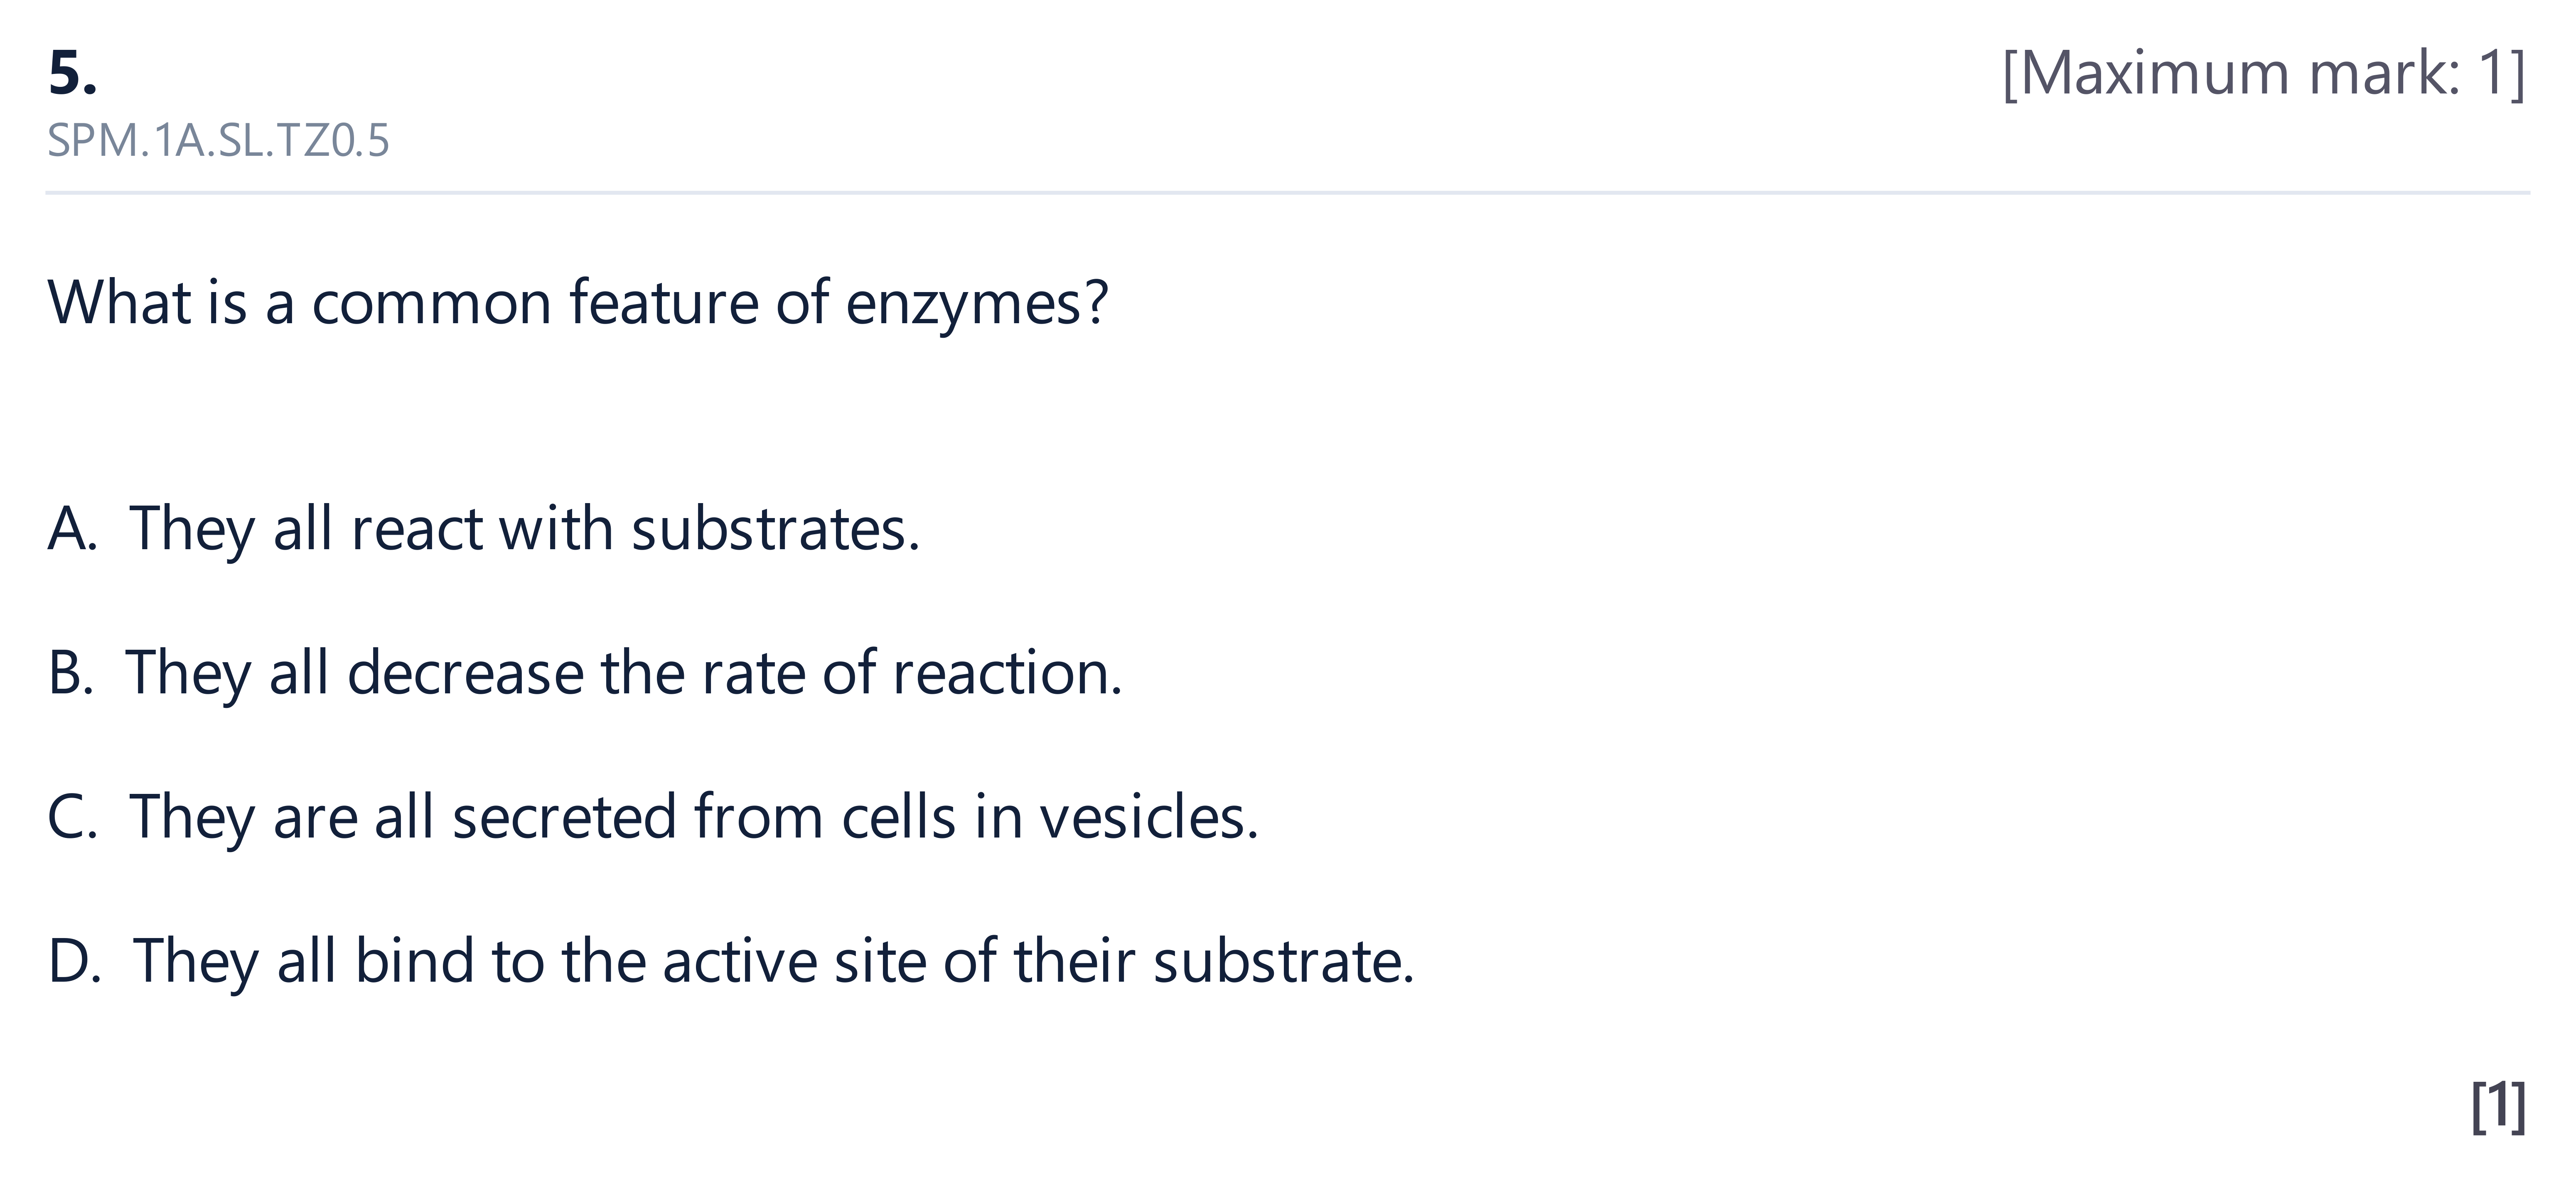Click the question "What is a common feature of enzymes?"
The height and width of the screenshot is (1184, 2576).
578,302
